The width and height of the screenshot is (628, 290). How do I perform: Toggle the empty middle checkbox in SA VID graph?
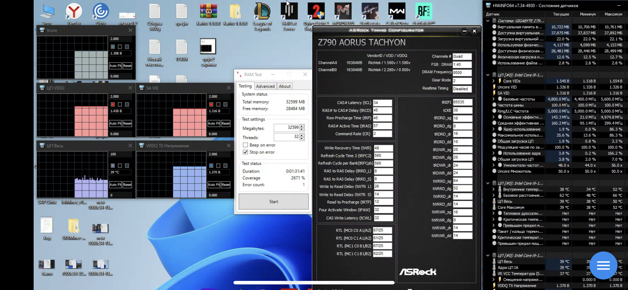click(218, 104)
